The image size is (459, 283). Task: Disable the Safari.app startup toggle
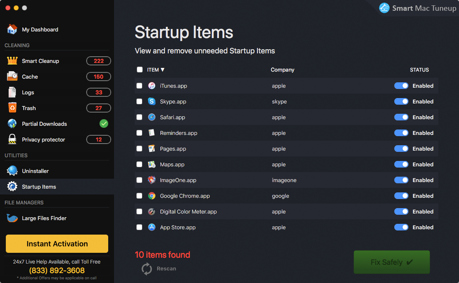pos(401,117)
